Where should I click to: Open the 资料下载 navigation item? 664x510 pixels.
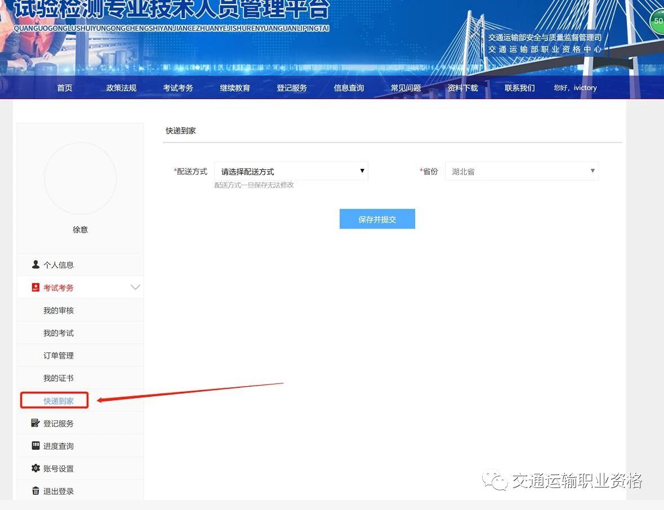coord(462,88)
